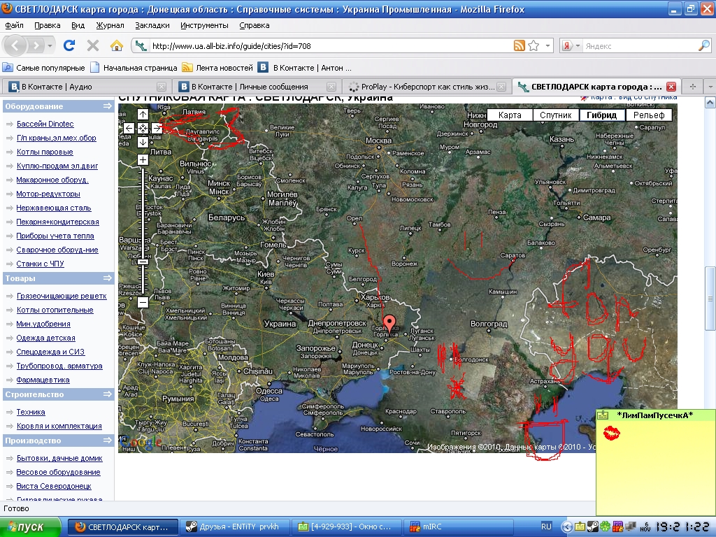Image resolution: width=716 pixels, height=537 pixels.
Task: Open the Фармацевтика link
Action: pyautogui.click(x=43, y=380)
